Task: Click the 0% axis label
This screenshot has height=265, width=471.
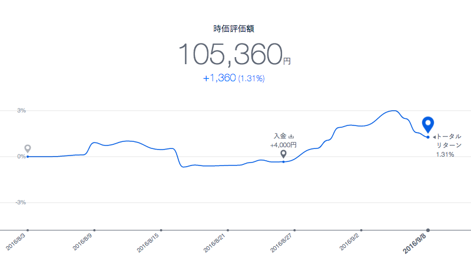Action: [x=21, y=157]
